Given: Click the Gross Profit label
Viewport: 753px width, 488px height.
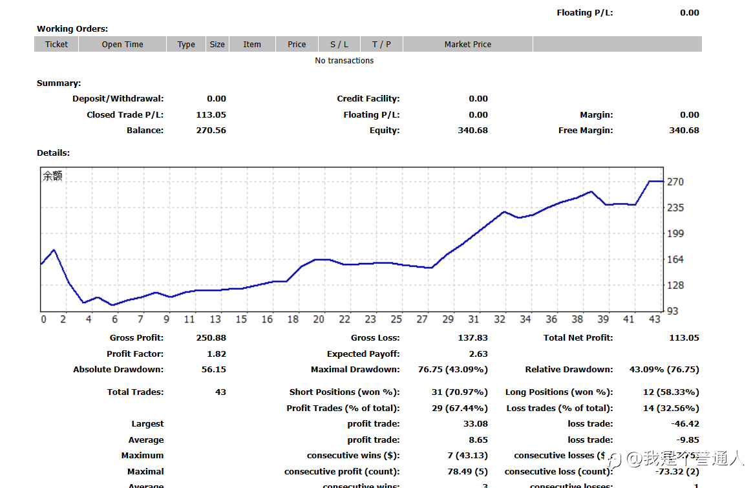Looking at the screenshot, I should tap(136, 337).
